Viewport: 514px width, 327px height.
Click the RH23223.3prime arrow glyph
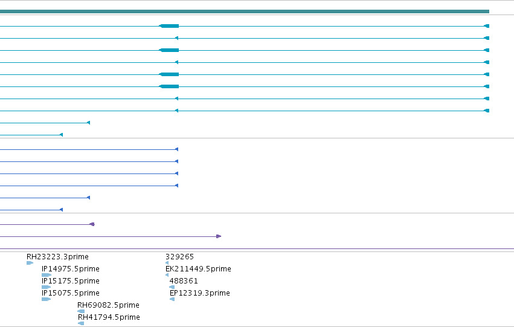[x=30, y=263]
